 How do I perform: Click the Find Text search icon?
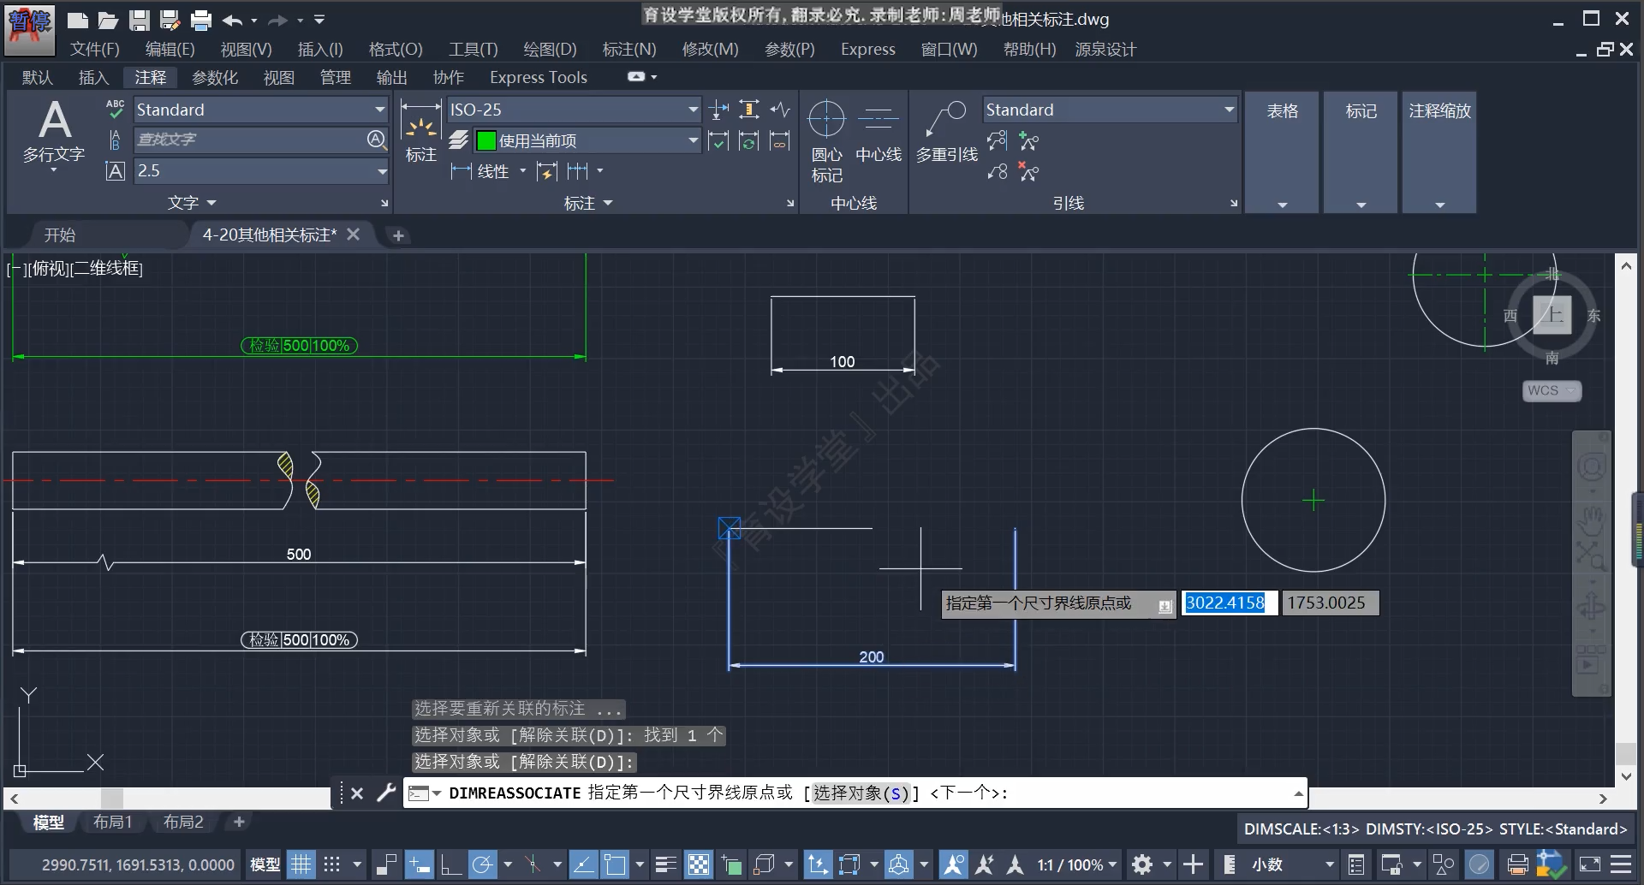tap(376, 140)
